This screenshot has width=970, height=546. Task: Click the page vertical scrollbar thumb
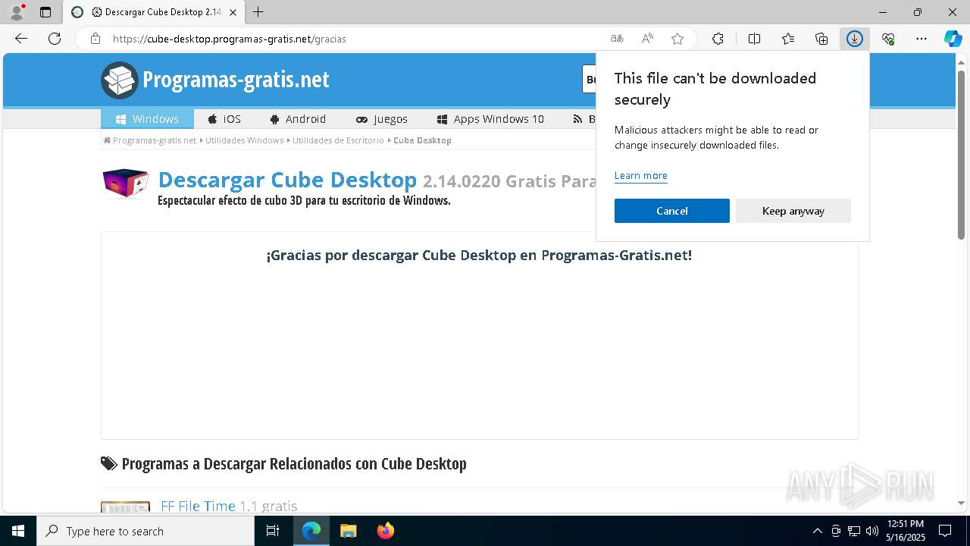pyautogui.click(x=962, y=155)
